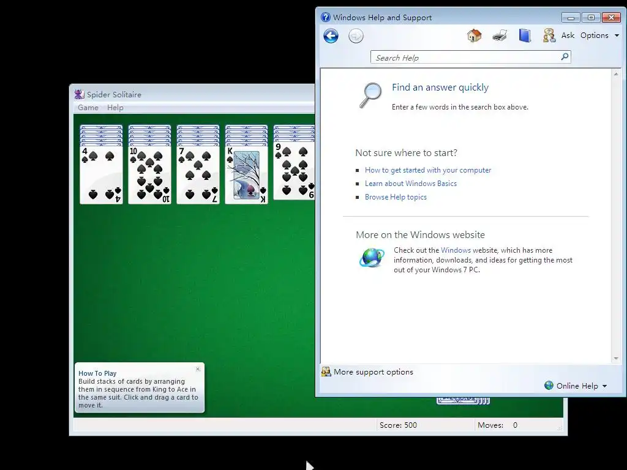627x470 pixels.
Task: Close the How To Play tip
Action: pyautogui.click(x=198, y=369)
